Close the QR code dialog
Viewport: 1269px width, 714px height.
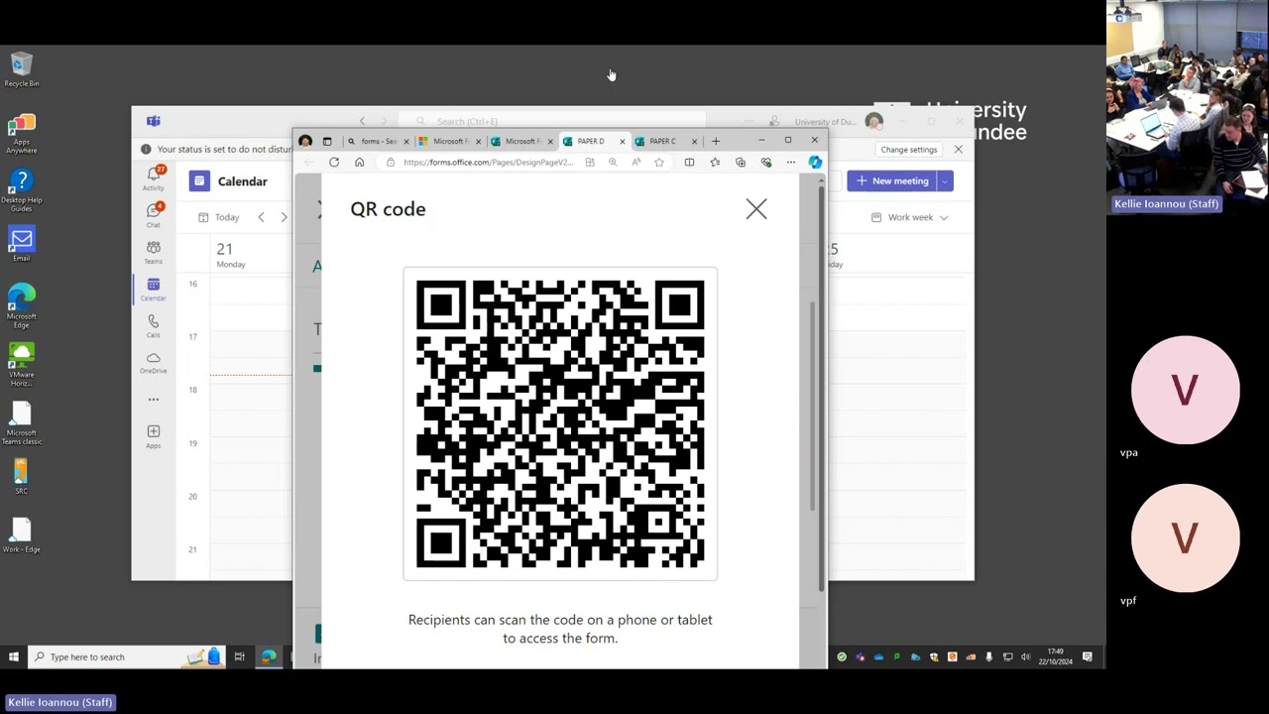pyautogui.click(x=756, y=209)
